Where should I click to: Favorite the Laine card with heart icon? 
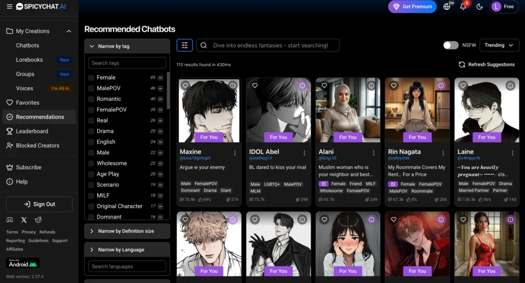[463, 86]
